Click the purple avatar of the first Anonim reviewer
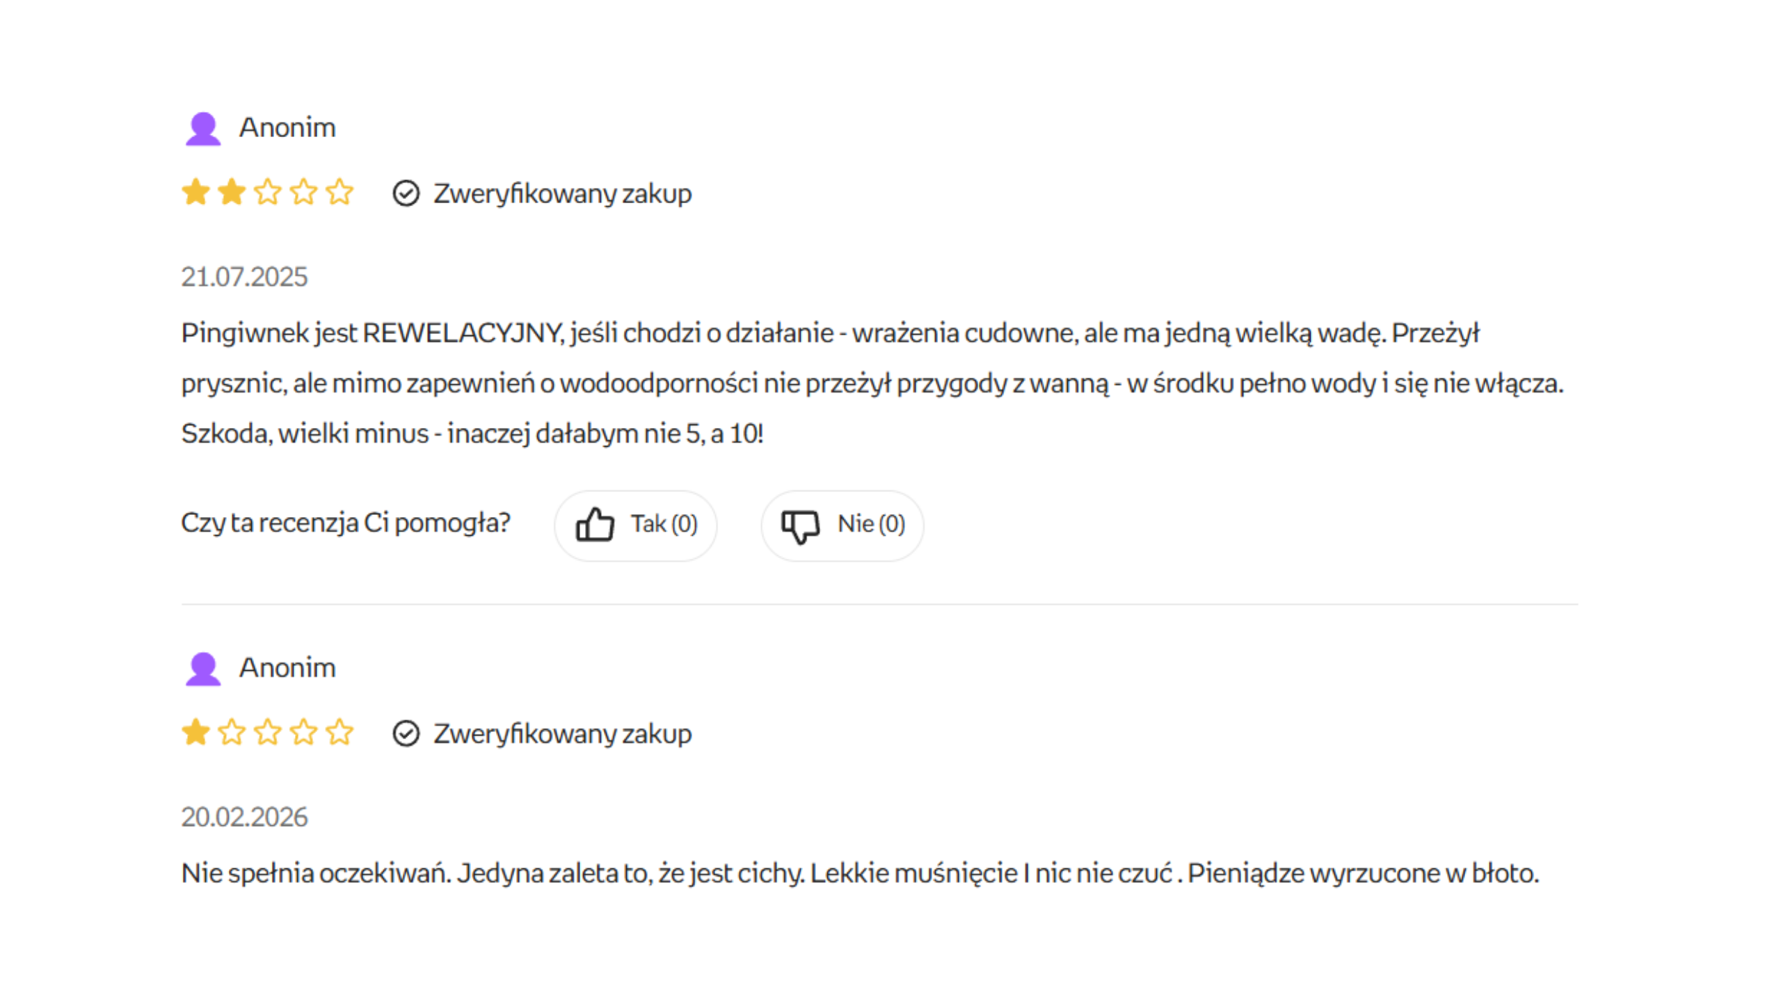 (202, 129)
